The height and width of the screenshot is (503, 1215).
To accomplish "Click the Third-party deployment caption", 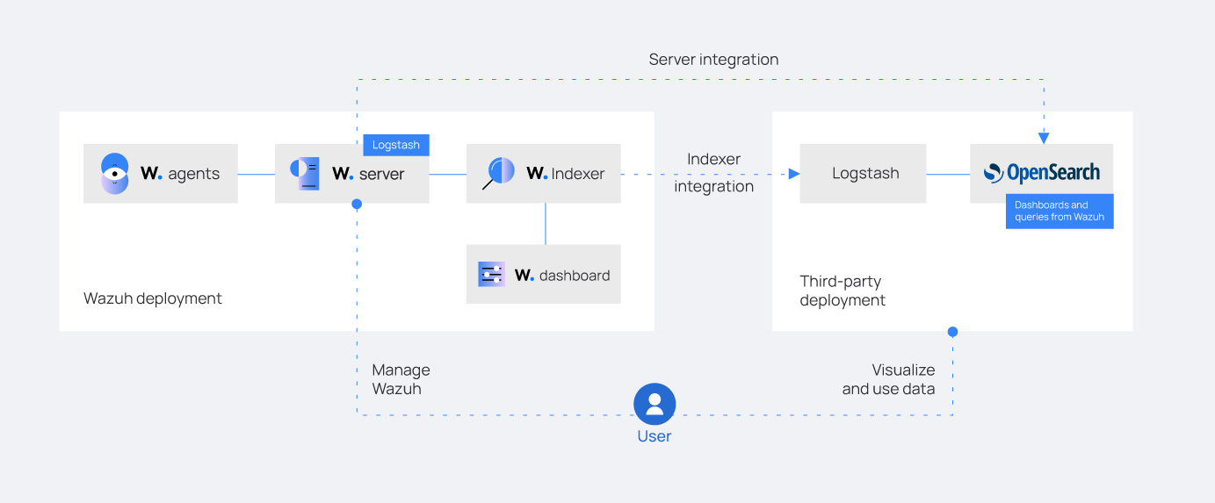I will point(843,291).
